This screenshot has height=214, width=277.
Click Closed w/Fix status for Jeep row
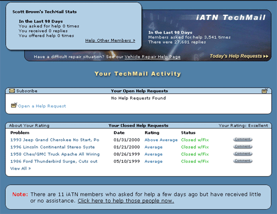(195, 140)
